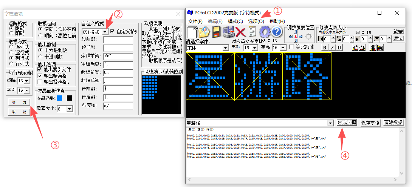Screen dimensions: 412x187
Task: Toggle underline with the U button
Action: 339,48
